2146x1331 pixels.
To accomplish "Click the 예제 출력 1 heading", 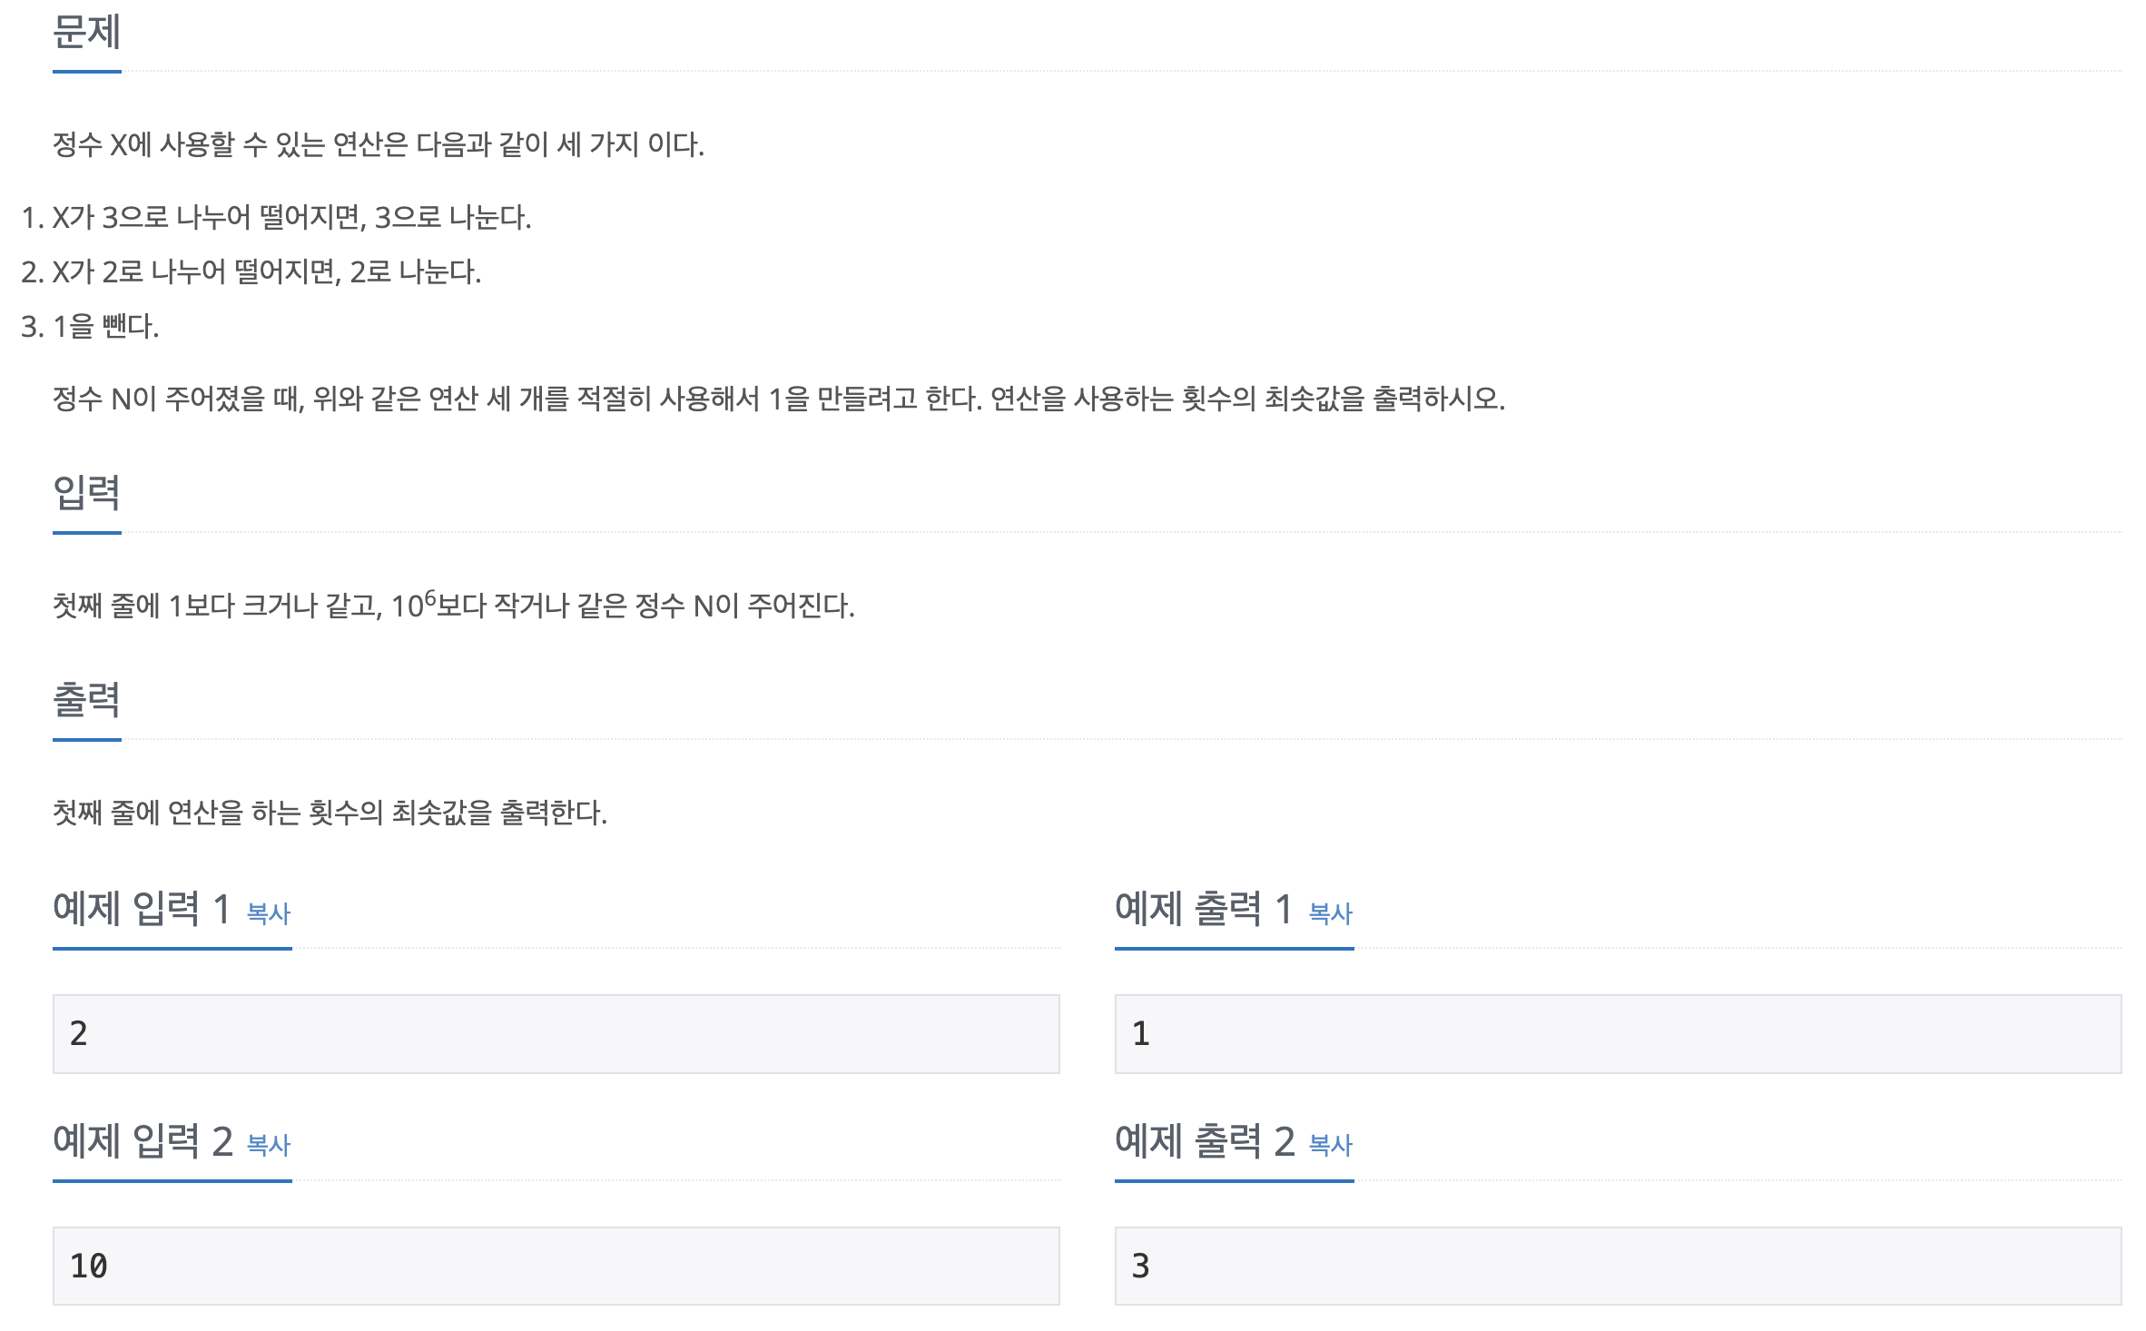I will (x=1204, y=908).
